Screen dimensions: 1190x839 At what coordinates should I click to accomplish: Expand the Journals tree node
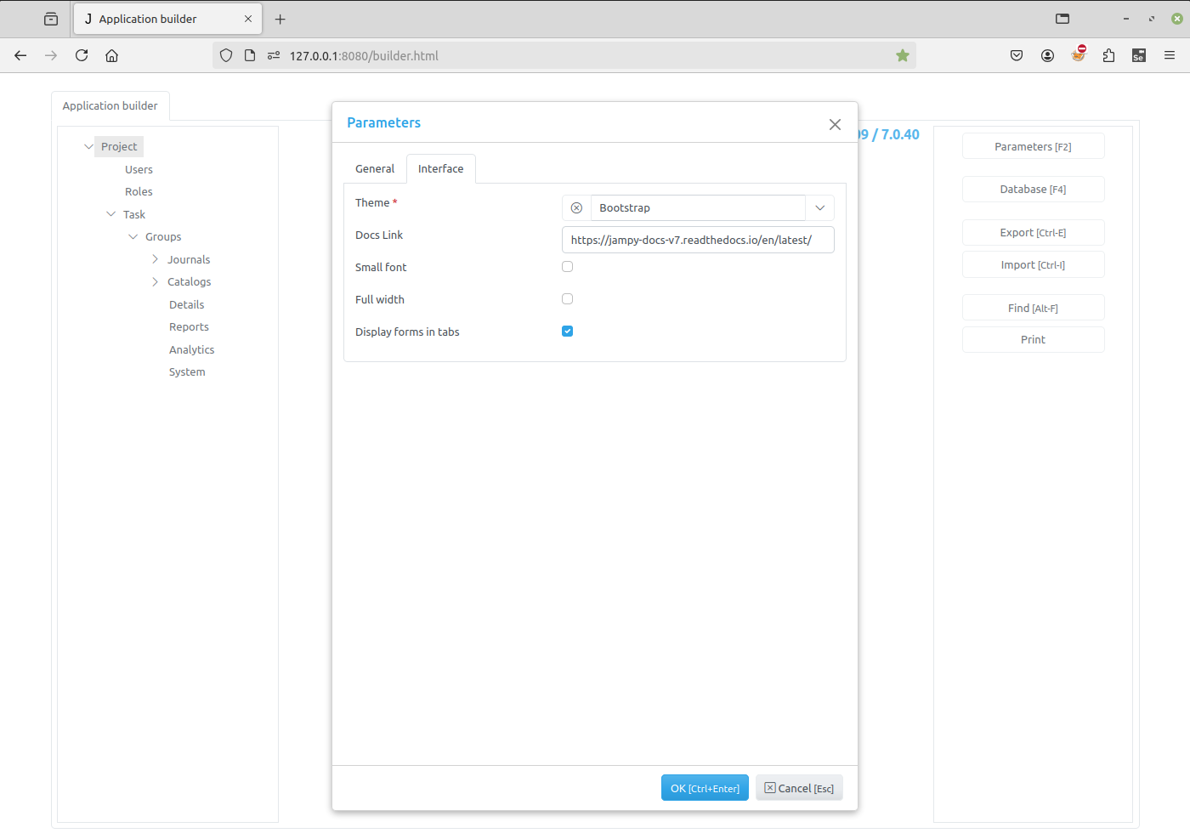tap(155, 259)
